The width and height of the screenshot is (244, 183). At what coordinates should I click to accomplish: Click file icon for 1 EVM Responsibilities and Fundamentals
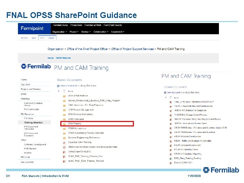171,106
